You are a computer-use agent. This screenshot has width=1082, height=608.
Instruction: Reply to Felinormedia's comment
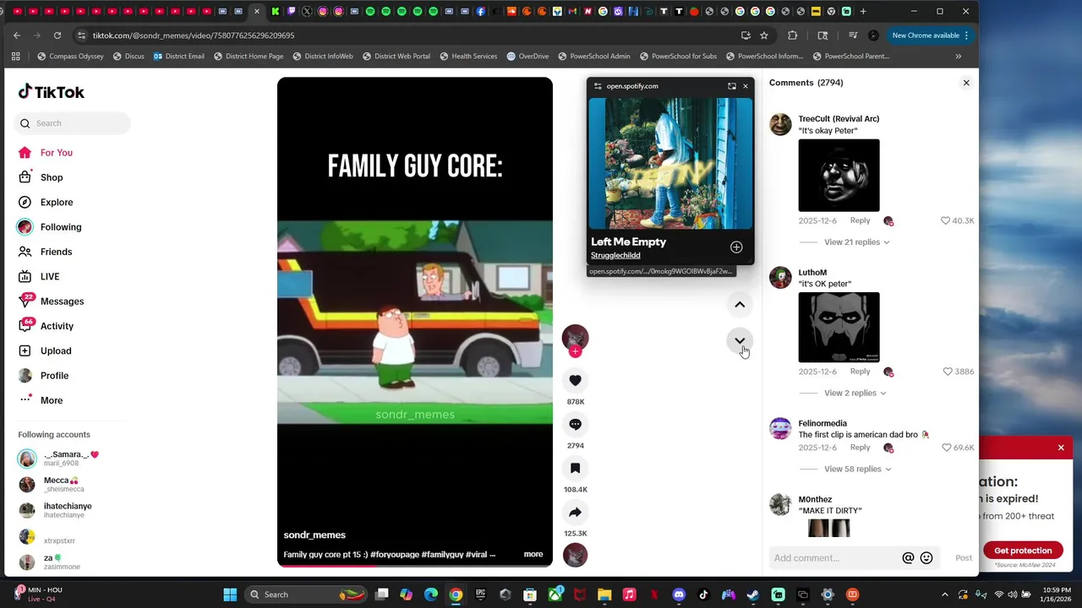tap(860, 448)
